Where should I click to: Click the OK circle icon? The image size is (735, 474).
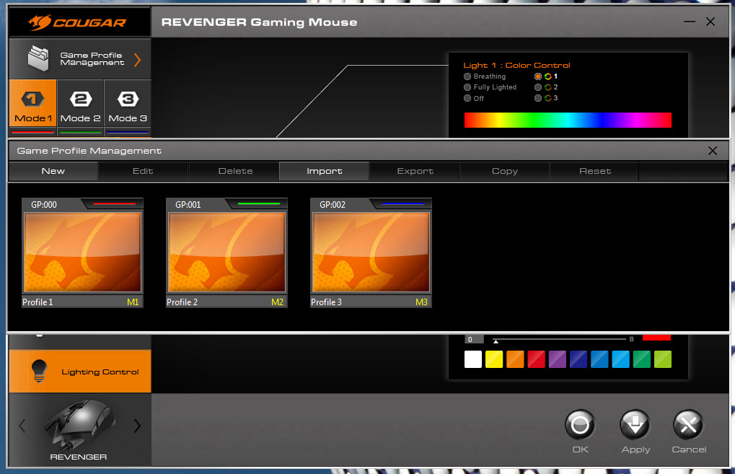pos(580,425)
